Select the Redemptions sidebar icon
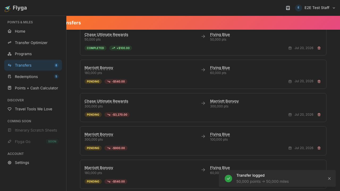Image resolution: width=340 pixels, height=191 pixels. click(x=10, y=77)
